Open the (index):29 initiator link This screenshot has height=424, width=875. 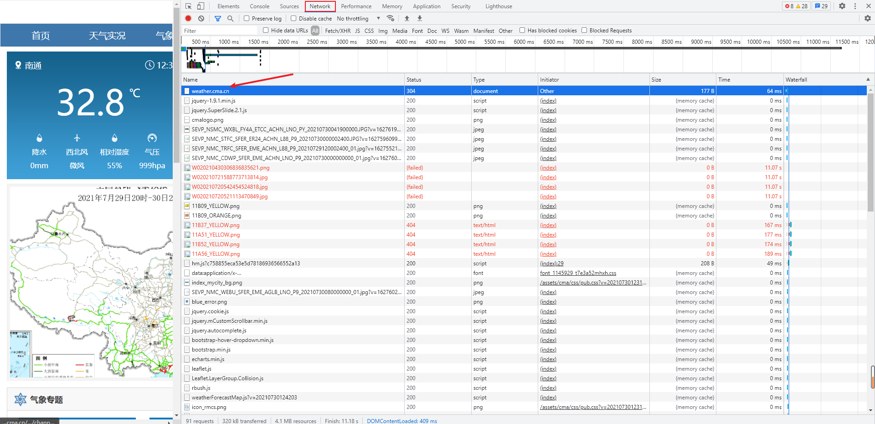pyautogui.click(x=551, y=264)
